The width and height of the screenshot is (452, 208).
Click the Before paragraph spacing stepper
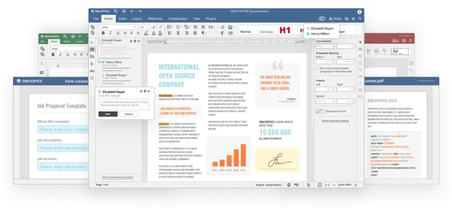coord(325,62)
